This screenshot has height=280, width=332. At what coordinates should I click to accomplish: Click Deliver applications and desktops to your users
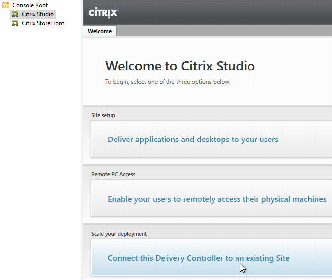coord(193,140)
